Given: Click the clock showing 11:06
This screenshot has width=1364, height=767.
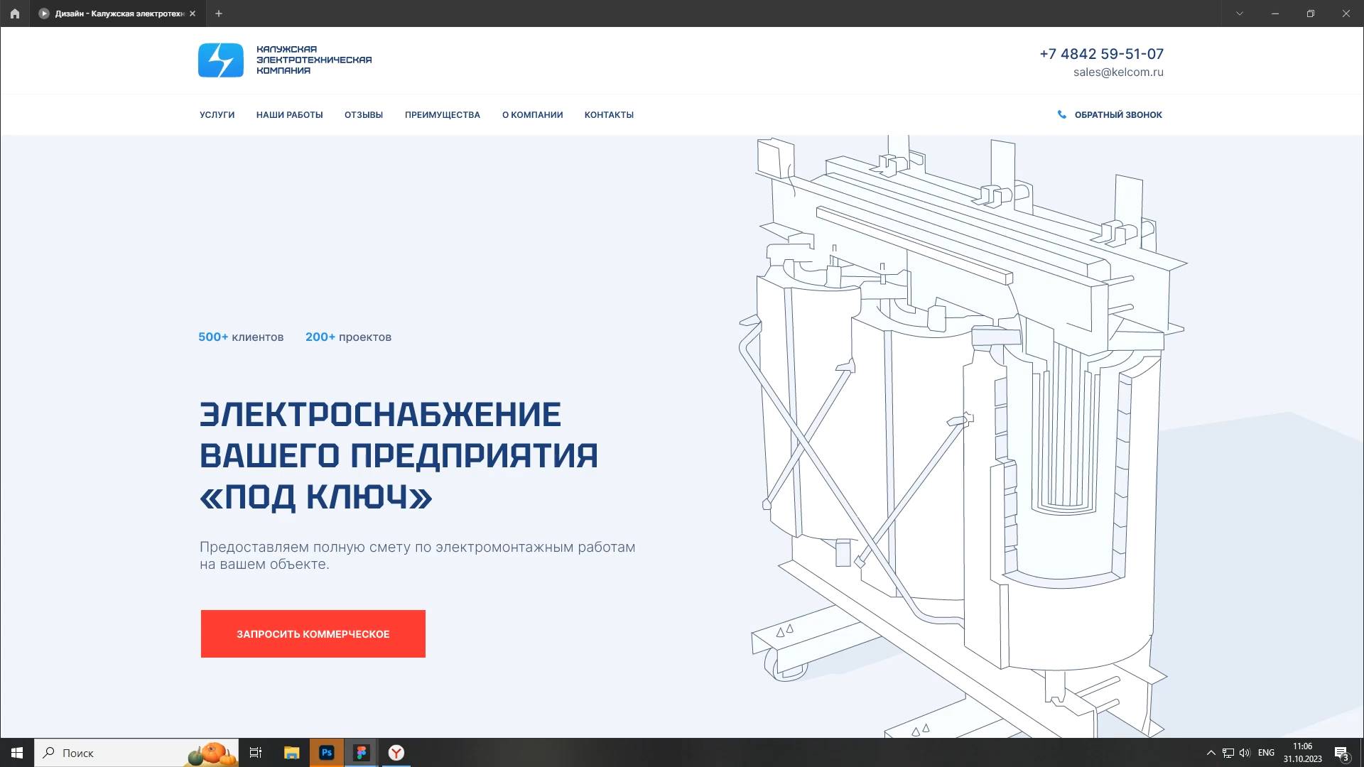Looking at the screenshot, I should tap(1303, 749).
